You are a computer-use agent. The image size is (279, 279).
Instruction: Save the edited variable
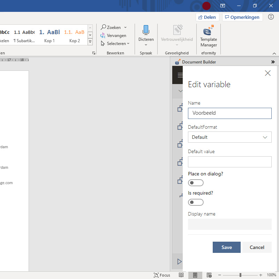[226, 247]
